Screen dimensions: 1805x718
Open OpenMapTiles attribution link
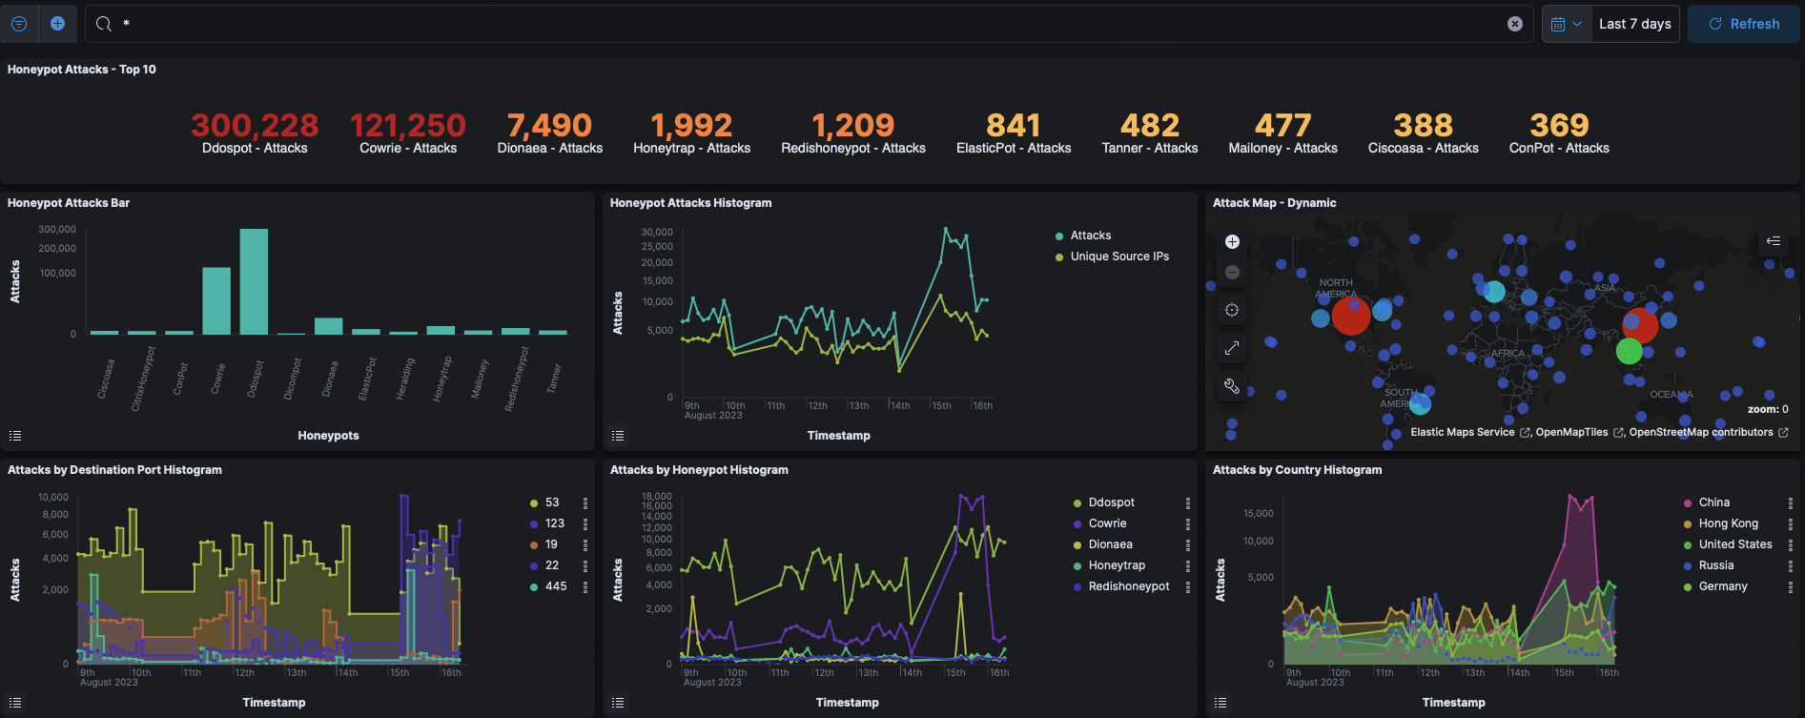pos(1580,432)
